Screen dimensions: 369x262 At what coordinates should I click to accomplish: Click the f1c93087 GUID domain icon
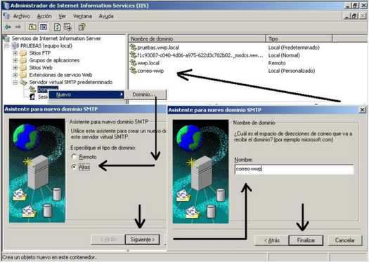click(x=134, y=55)
